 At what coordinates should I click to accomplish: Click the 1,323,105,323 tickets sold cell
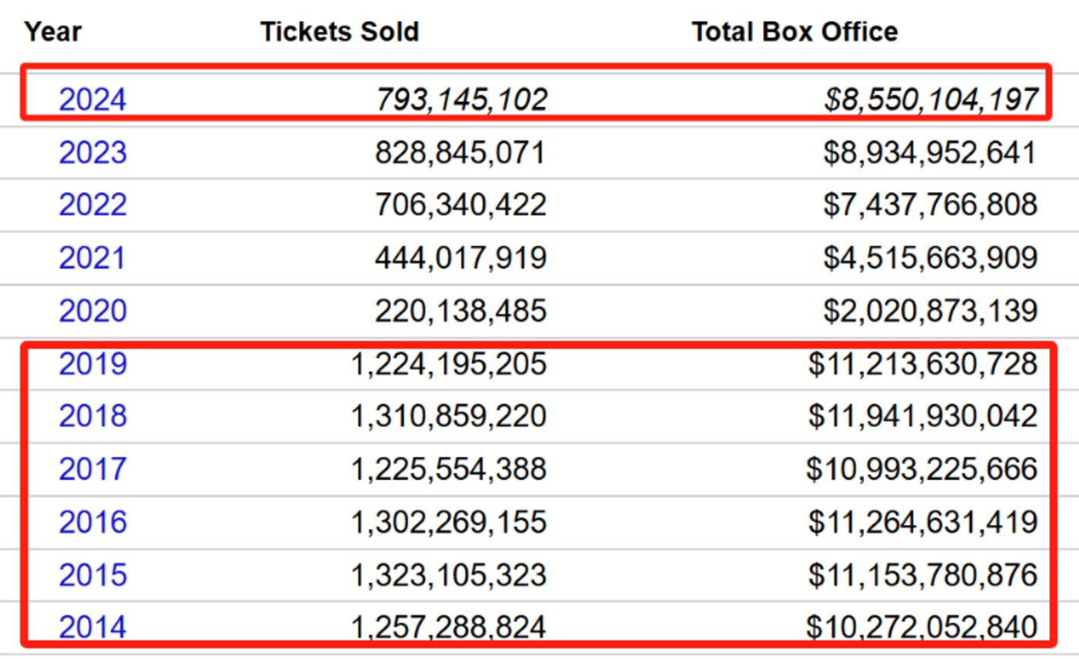pos(449,575)
